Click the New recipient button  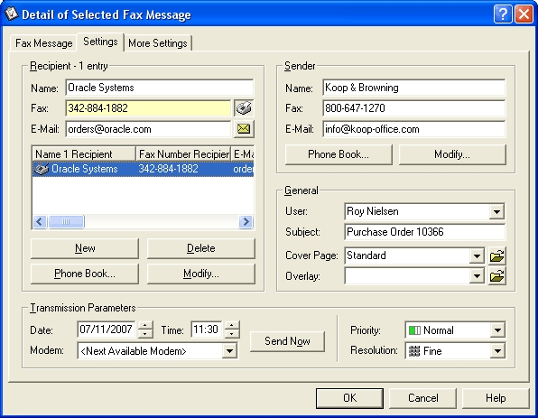click(x=85, y=248)
